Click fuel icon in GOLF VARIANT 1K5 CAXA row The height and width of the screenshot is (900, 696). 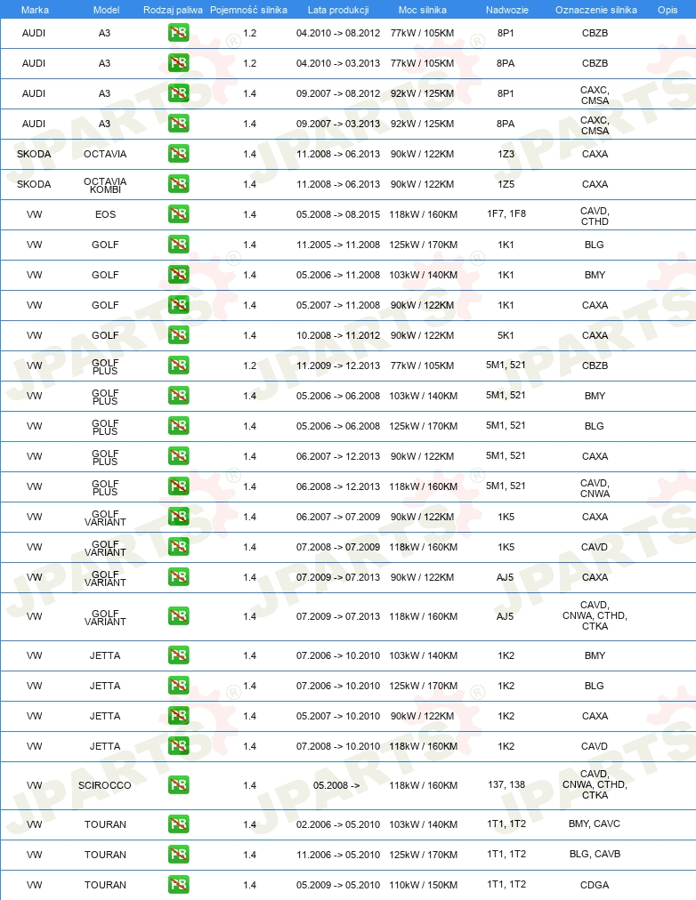(x=179, y=517)
